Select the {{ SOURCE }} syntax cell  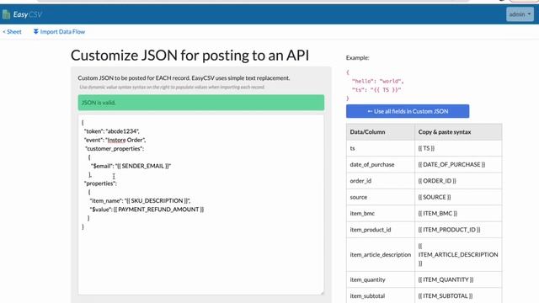pyautogui.click(x=458, y=197)
